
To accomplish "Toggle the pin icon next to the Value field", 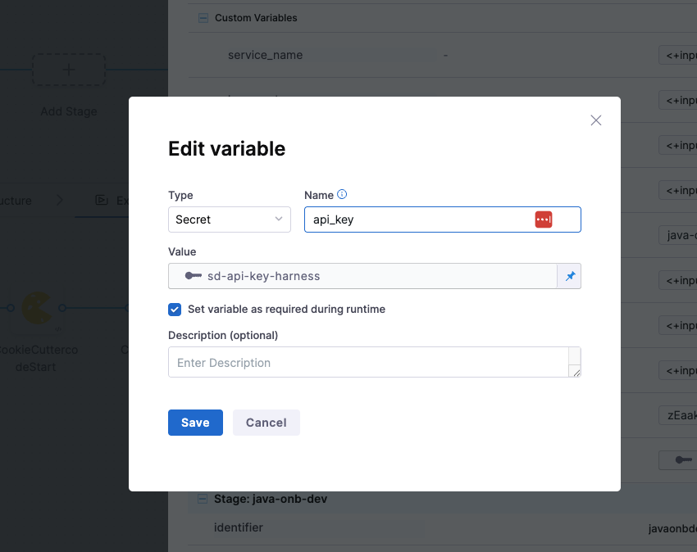I will [x=569, y=276].
